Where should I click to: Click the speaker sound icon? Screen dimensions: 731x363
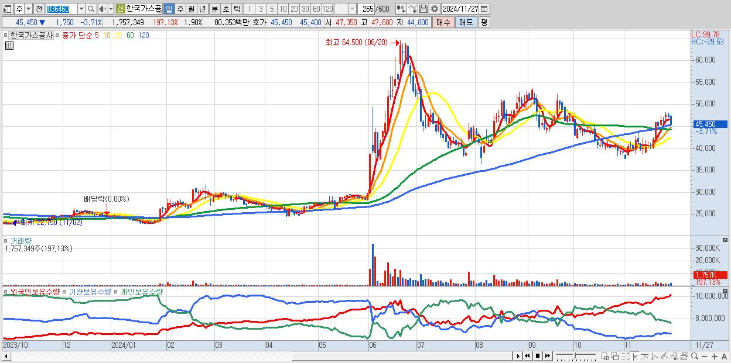tap(102, 9)
